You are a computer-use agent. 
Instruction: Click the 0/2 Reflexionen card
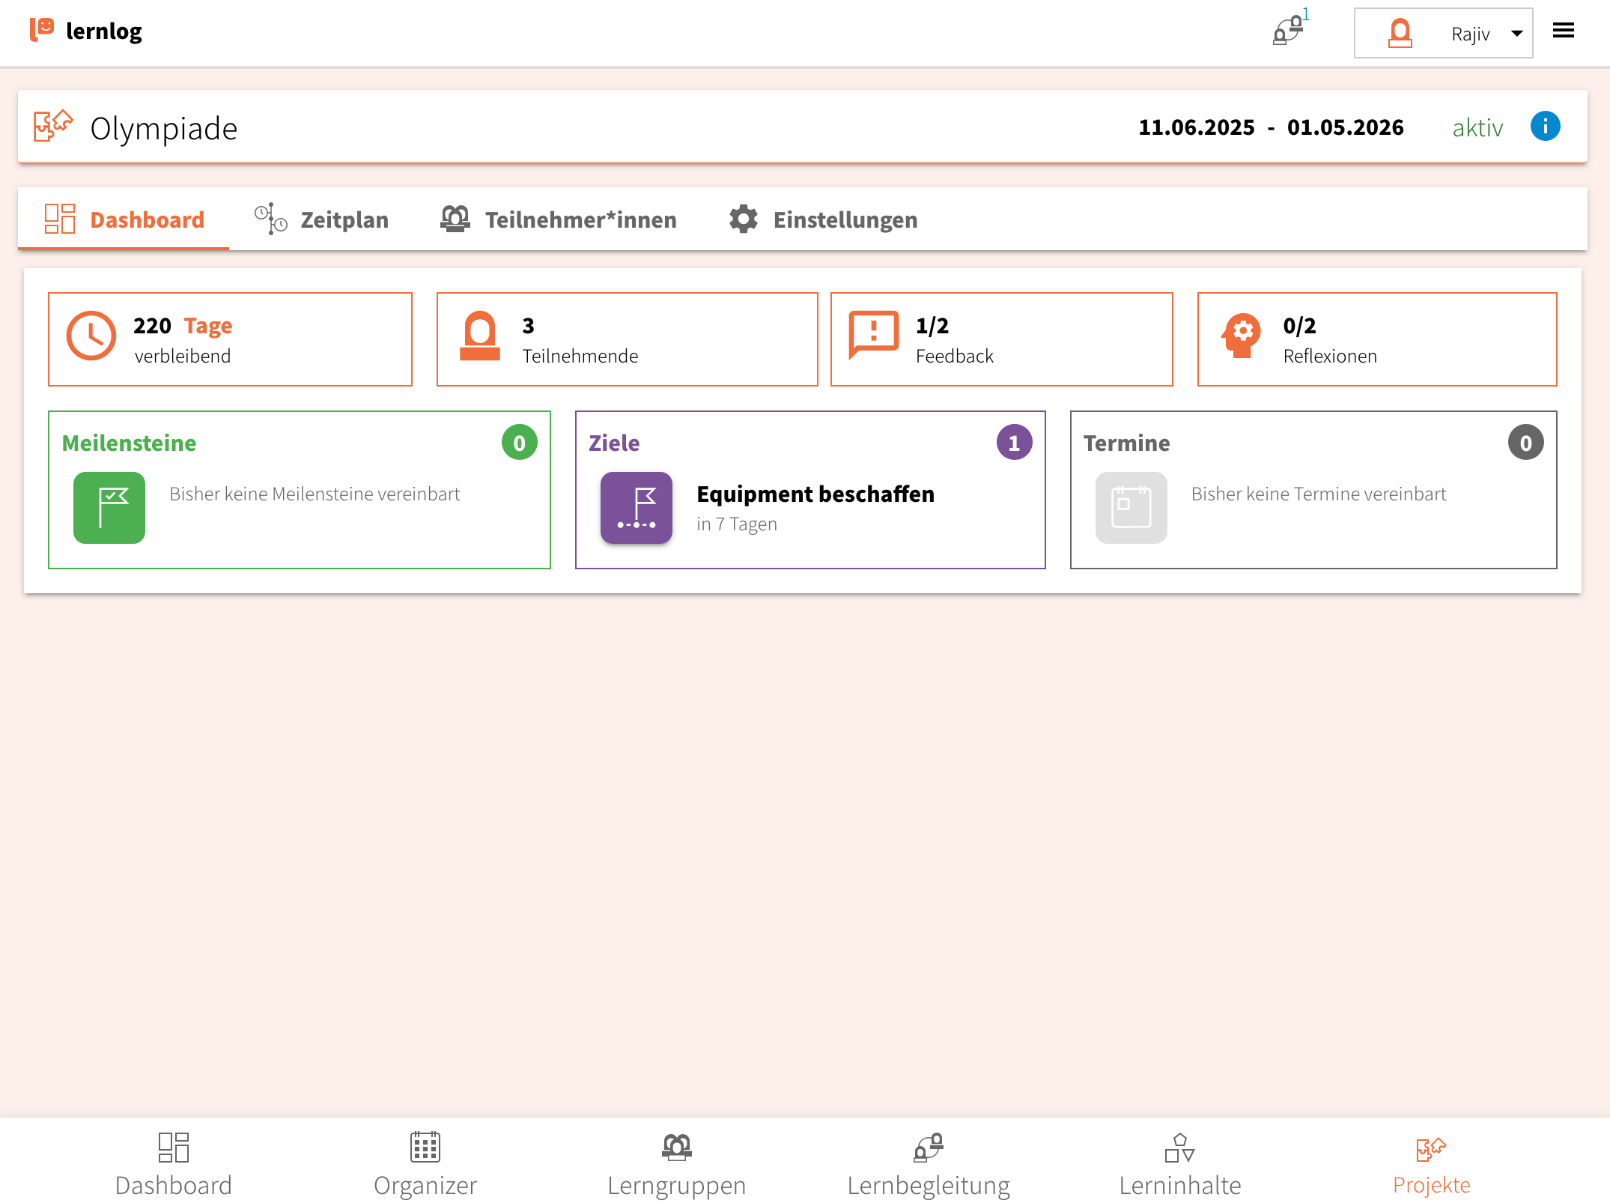pyautogui.click(x=1376, y=339)
